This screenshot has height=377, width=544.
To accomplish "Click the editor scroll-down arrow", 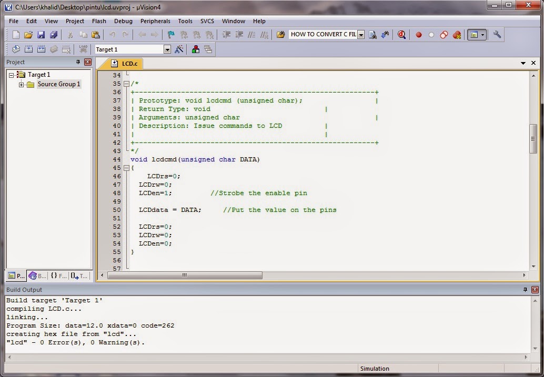I will point(533,267).
